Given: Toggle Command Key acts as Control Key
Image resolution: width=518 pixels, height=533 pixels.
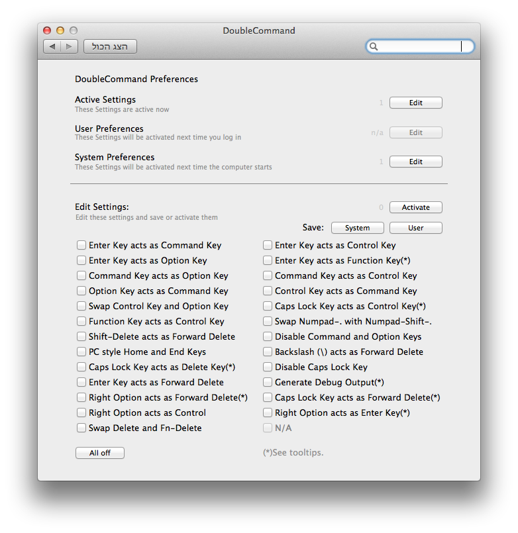Looking at the screenshot, I should click(268, 275).
